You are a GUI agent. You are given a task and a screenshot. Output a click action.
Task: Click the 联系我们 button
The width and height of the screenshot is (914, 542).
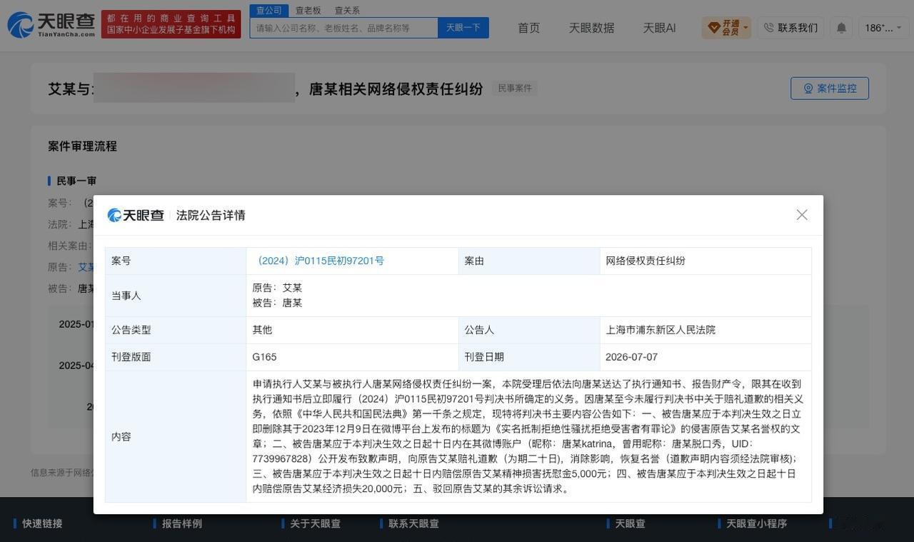point(790,28)
